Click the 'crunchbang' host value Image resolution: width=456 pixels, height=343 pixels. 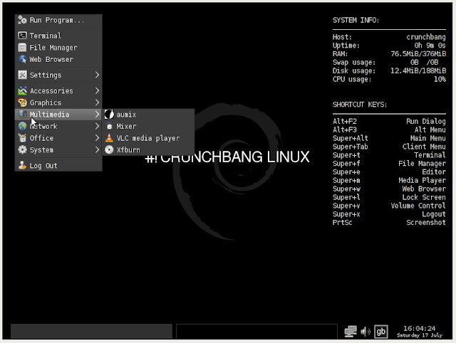[426, 37]
